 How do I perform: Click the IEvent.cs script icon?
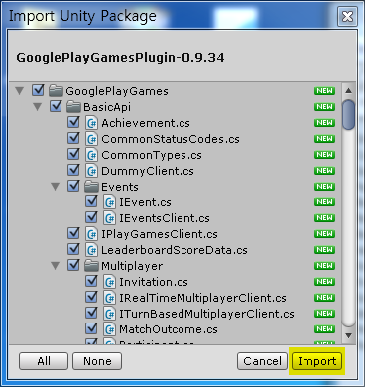point(109,202)
